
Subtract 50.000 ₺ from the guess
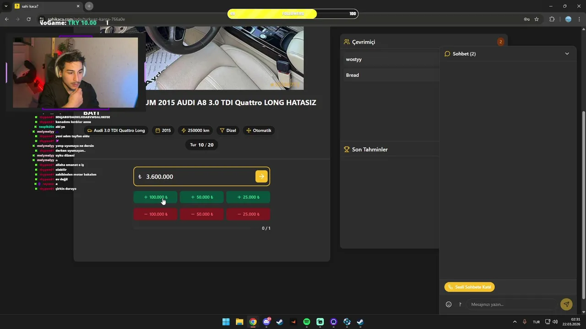click(201, 214)
